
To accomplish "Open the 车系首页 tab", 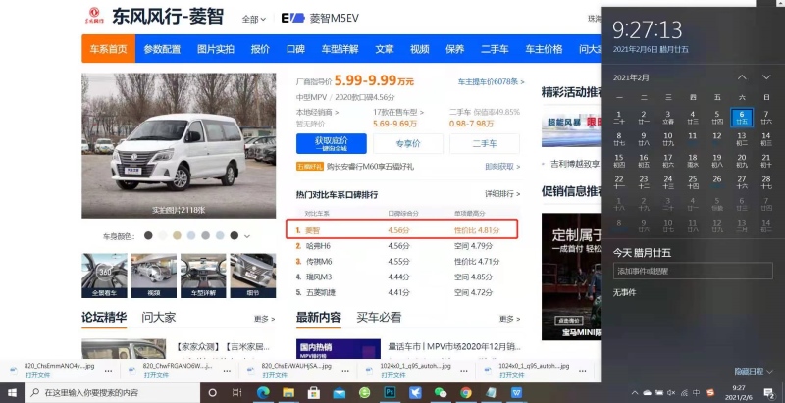I will pos(109,48).
